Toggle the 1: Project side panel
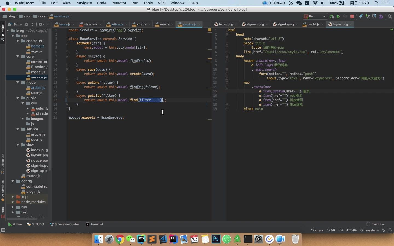Viewport: 394px width, 246px height. 3,32
